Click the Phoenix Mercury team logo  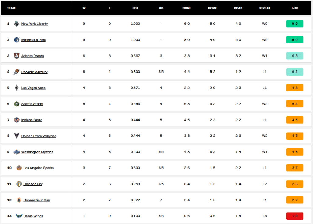point(17,72)
